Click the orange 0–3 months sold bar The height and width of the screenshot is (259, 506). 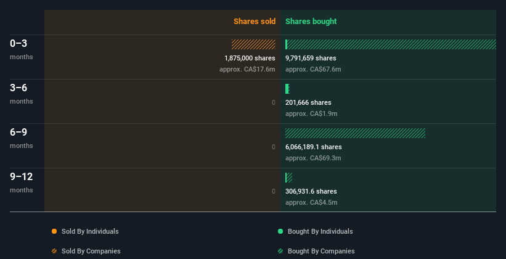point(253,44)
